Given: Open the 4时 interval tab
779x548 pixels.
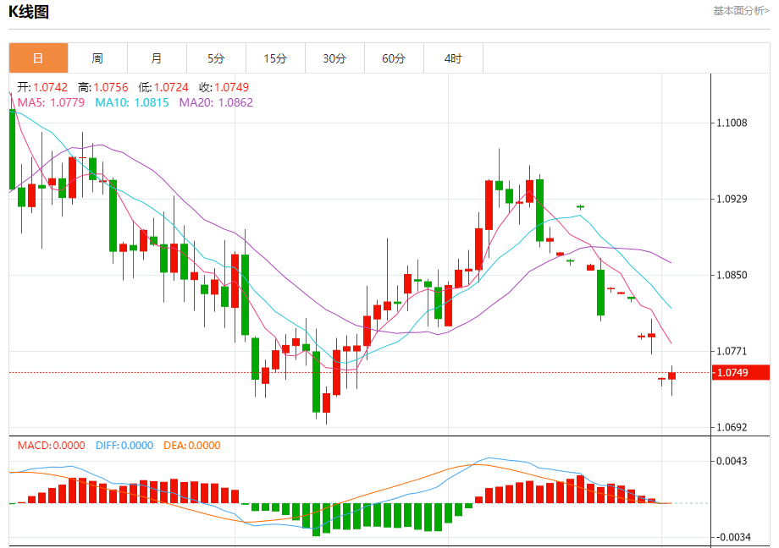Looking at the screenshot, I should pyautogui.click(x=453, y=58).
